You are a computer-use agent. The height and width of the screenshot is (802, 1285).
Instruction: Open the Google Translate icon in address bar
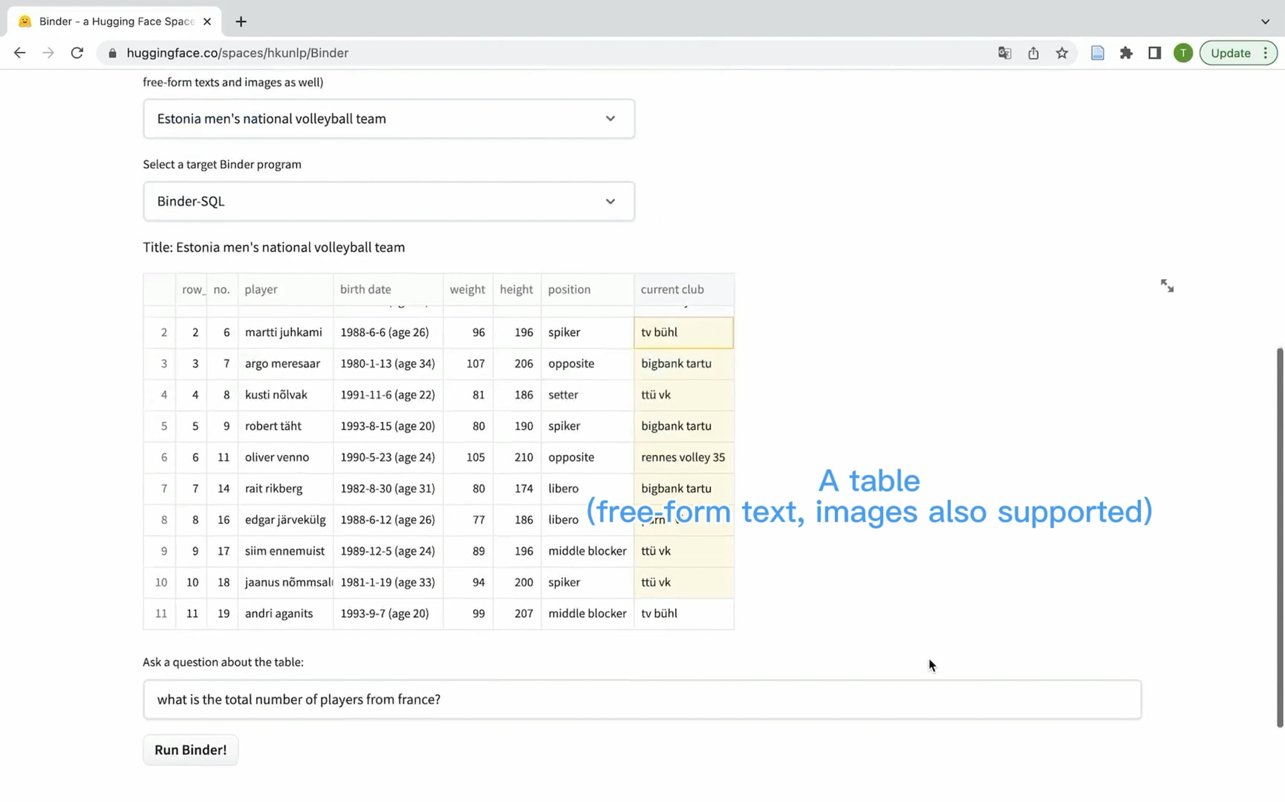pos(1005,52)
